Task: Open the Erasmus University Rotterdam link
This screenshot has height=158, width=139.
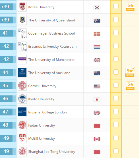Action: click(52, 47)
